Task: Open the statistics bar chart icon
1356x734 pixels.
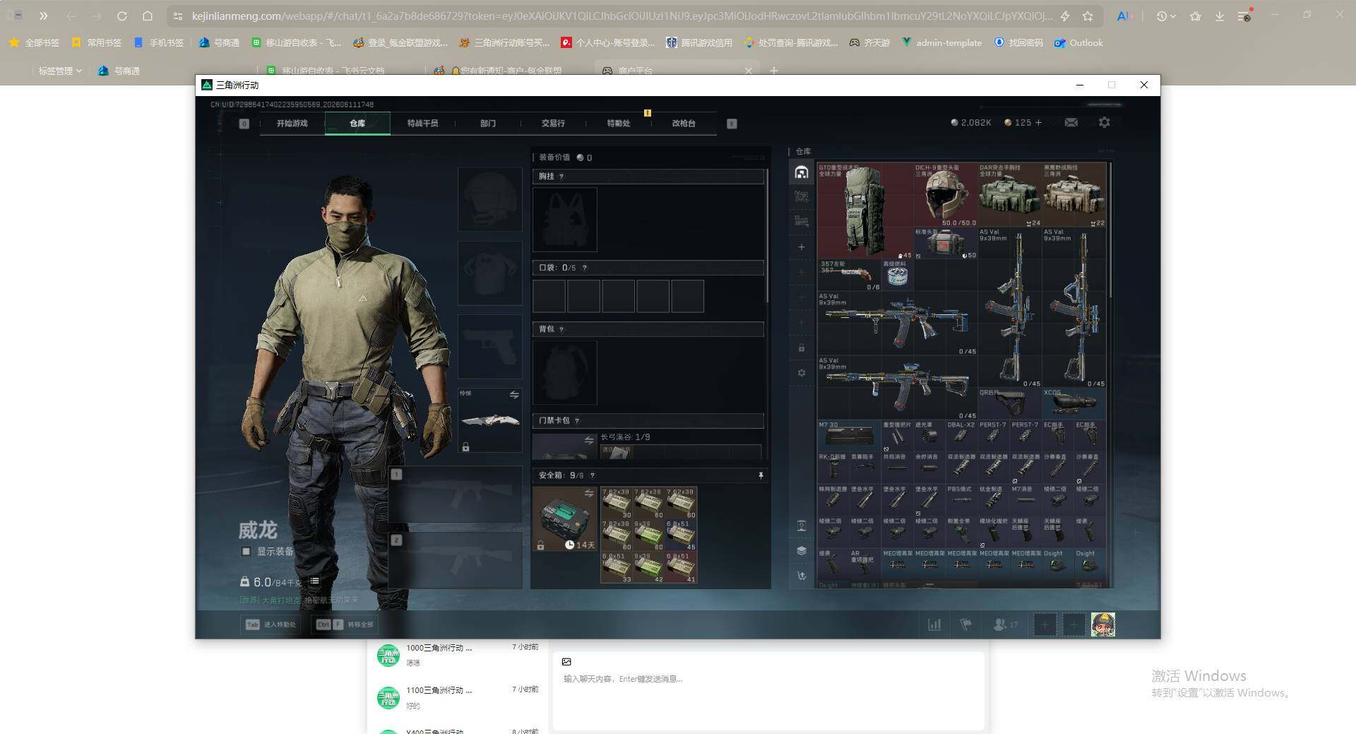Action: coord(934,625)
